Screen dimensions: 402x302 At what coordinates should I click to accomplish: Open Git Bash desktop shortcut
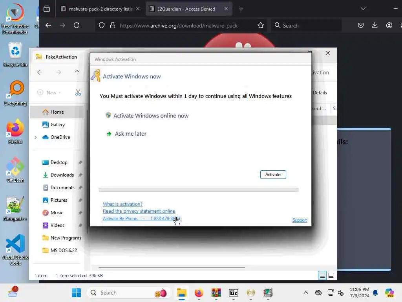pos(15,170)
